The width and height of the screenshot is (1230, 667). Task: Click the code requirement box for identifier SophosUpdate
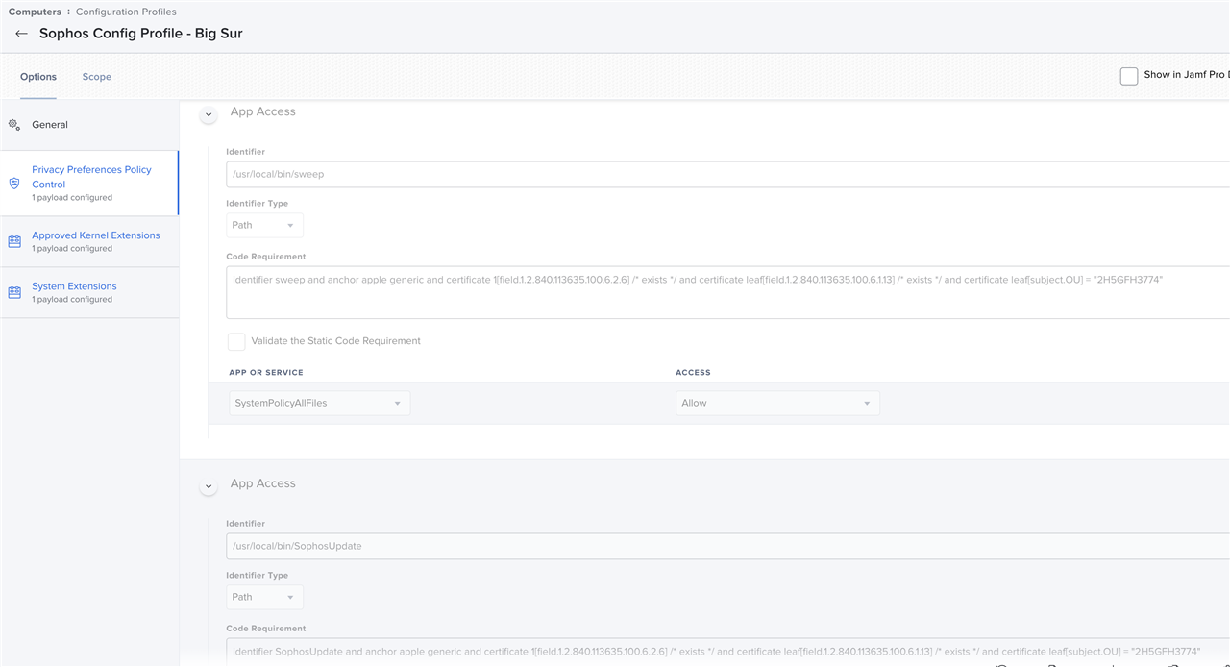click(727, 651)
